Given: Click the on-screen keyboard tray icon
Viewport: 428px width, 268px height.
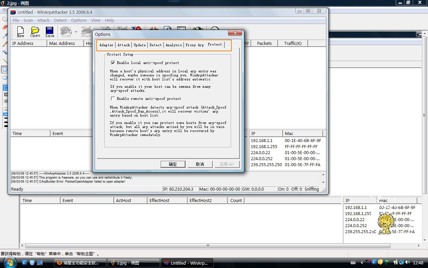Looking at the screenshot, I should (x=353, y=263).
